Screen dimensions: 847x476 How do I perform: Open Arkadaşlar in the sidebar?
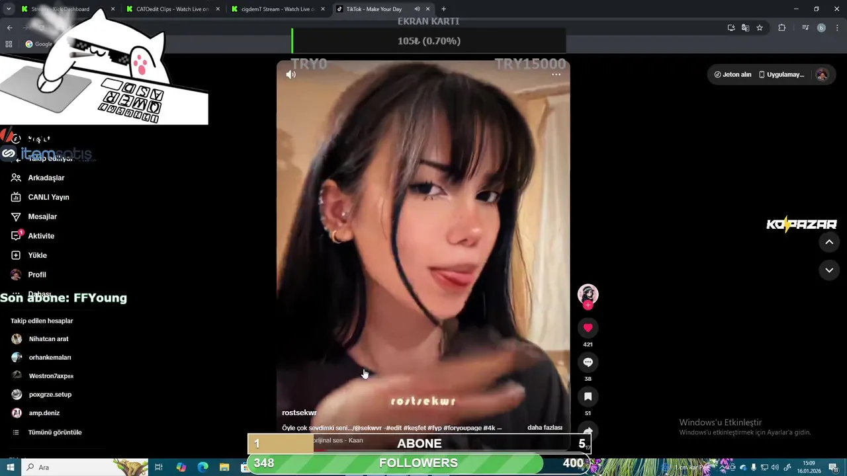[38, 178]
